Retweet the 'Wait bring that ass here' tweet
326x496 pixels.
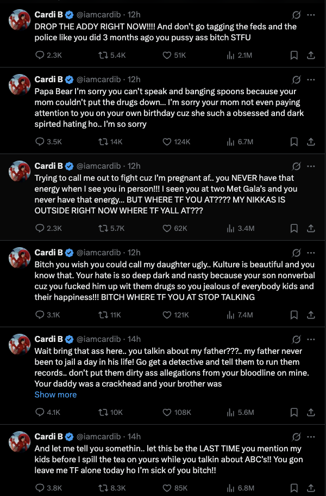[x=102, y=412]
